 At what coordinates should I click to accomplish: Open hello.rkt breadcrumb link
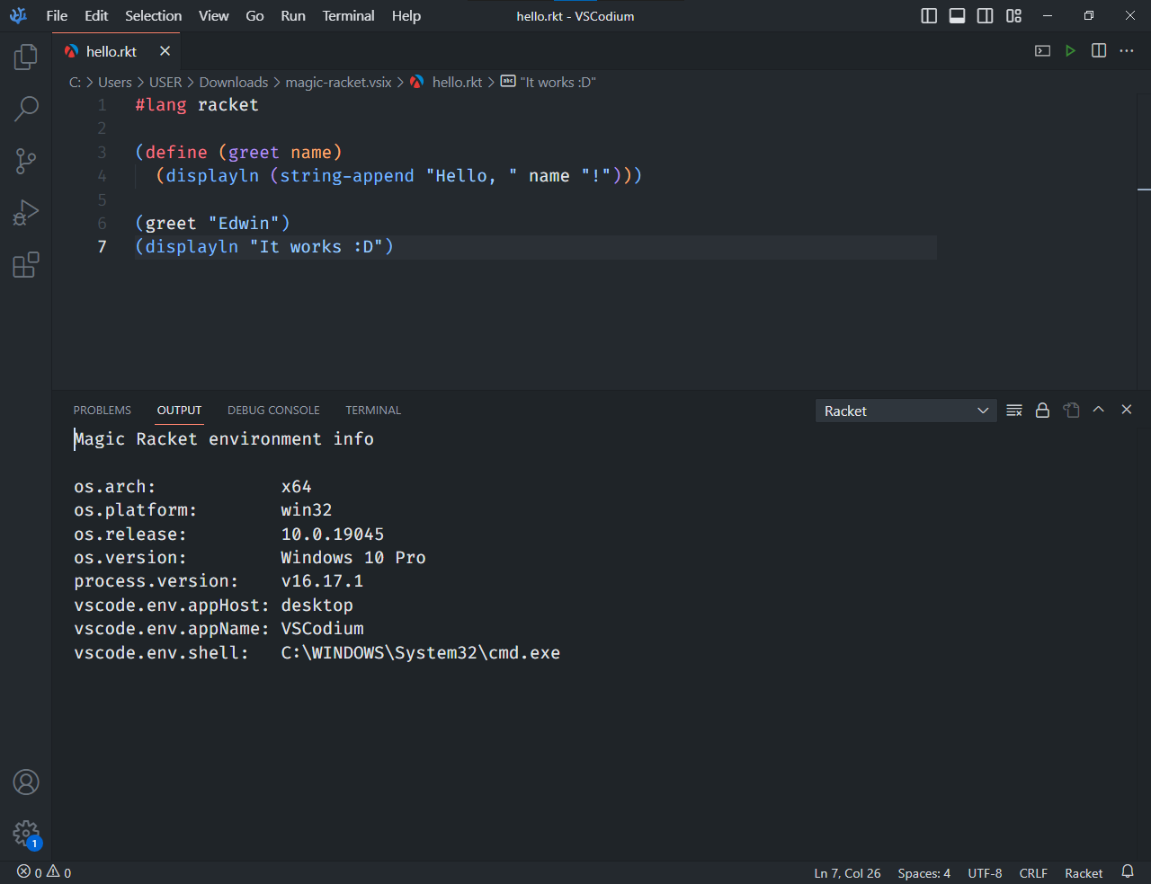click(457, 82)
